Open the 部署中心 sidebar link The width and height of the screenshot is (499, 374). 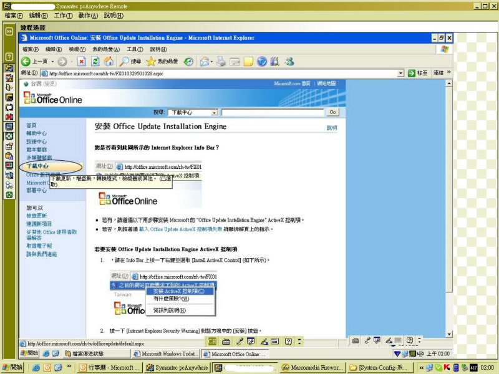[36, 190]
